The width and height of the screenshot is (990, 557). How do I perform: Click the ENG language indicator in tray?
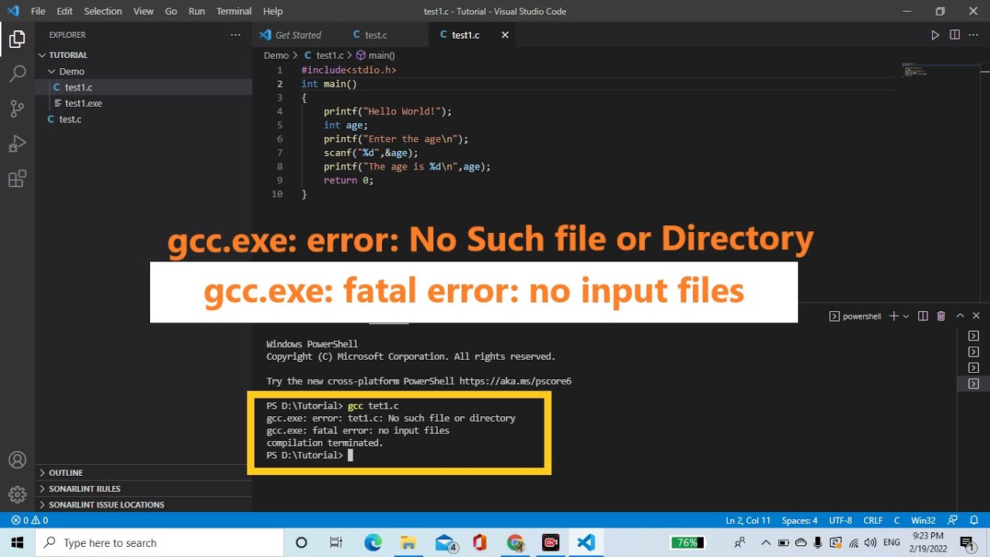[891, 542]
